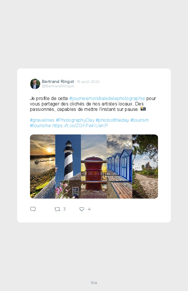This screenshot has height=291, width=188.
Task: Open the #PhotographyDay hashtag
Action: (75, 120)
